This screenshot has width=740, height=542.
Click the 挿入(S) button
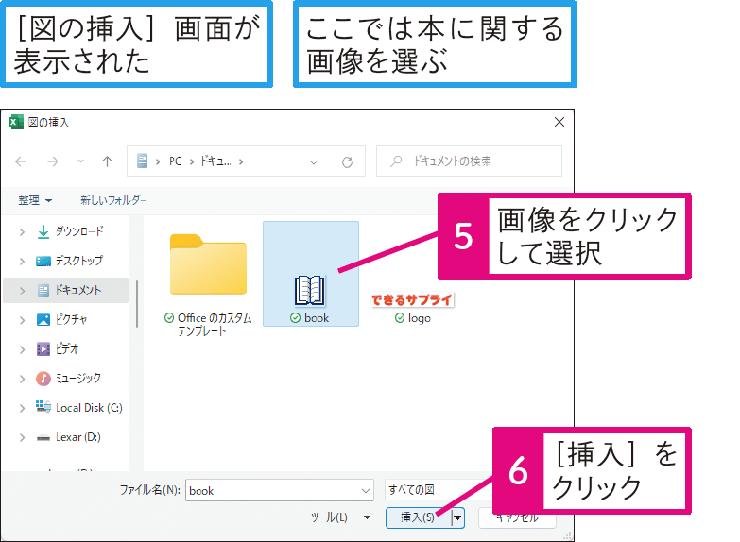point(418,517)
